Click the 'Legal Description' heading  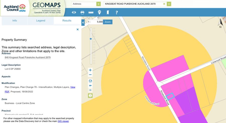[11, 65]
